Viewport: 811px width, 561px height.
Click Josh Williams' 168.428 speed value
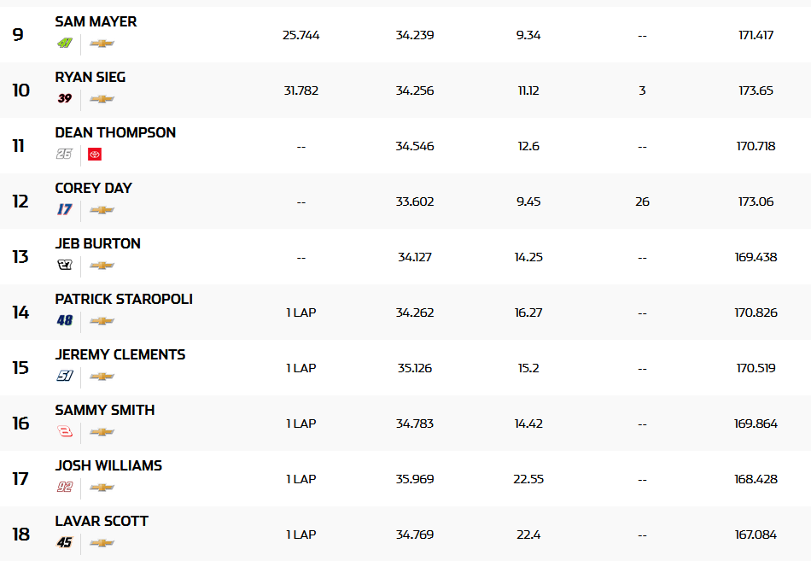pos(756,479)
